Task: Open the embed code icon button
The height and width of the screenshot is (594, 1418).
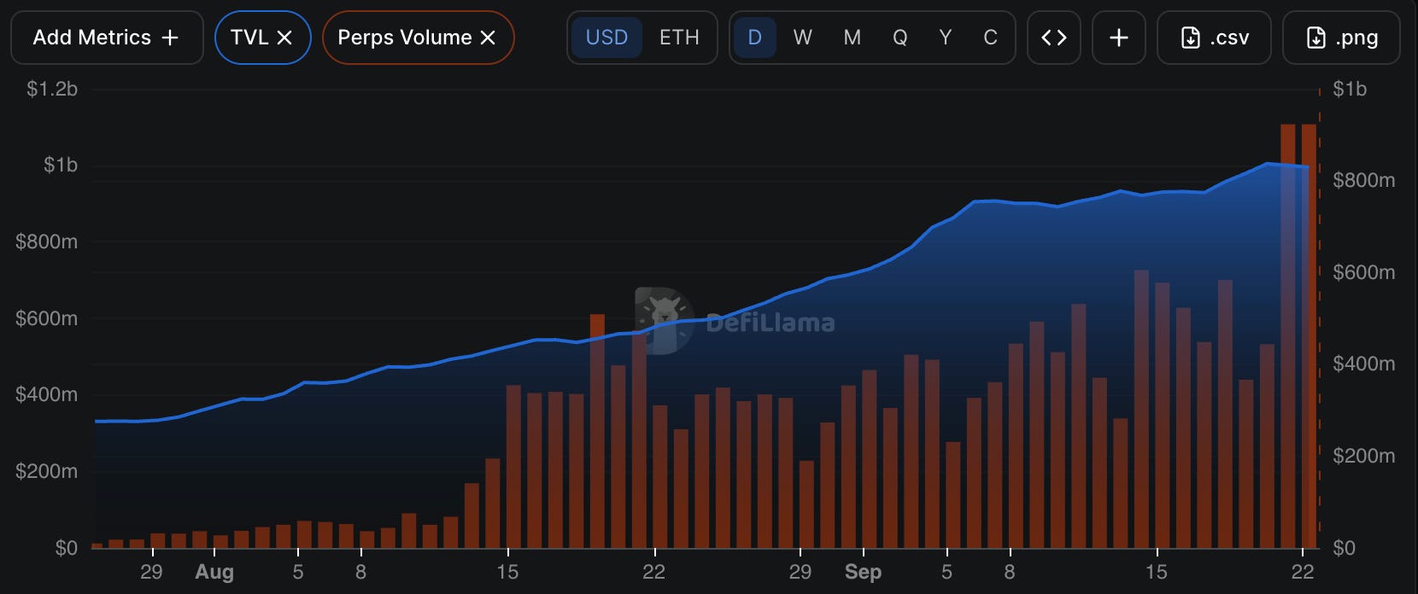Action: (x=1053, y=38)
